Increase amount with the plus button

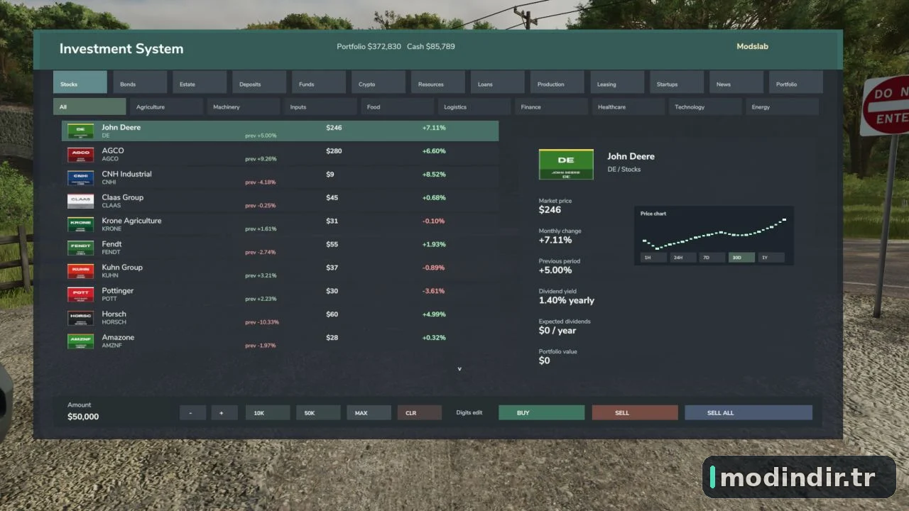pos(224,413)
